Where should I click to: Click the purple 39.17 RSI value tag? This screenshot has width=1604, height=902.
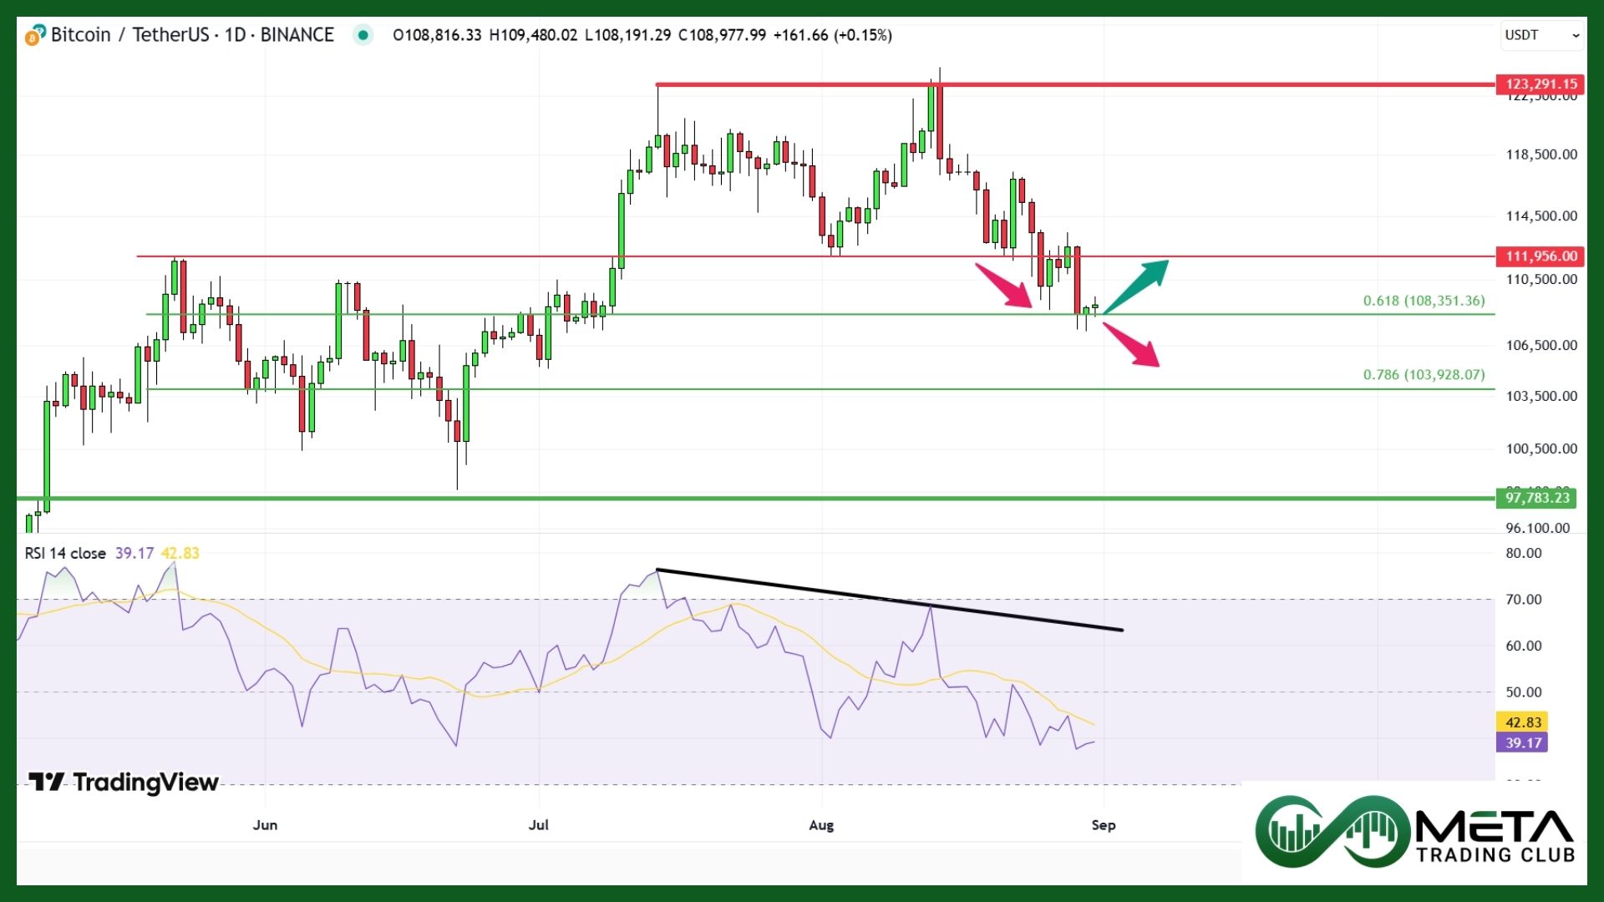1522,742
